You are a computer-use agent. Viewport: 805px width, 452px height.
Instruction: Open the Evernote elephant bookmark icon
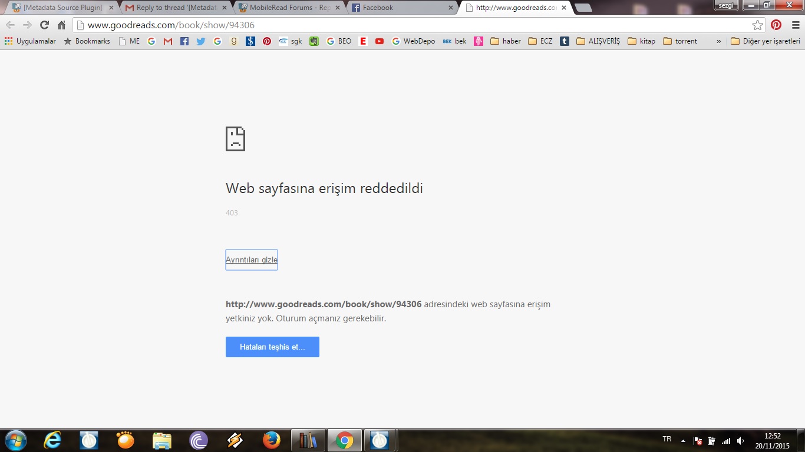[x=314, y=41]
